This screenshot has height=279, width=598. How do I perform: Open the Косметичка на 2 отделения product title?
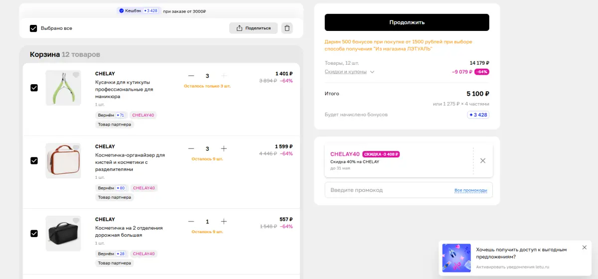point(129,231)
